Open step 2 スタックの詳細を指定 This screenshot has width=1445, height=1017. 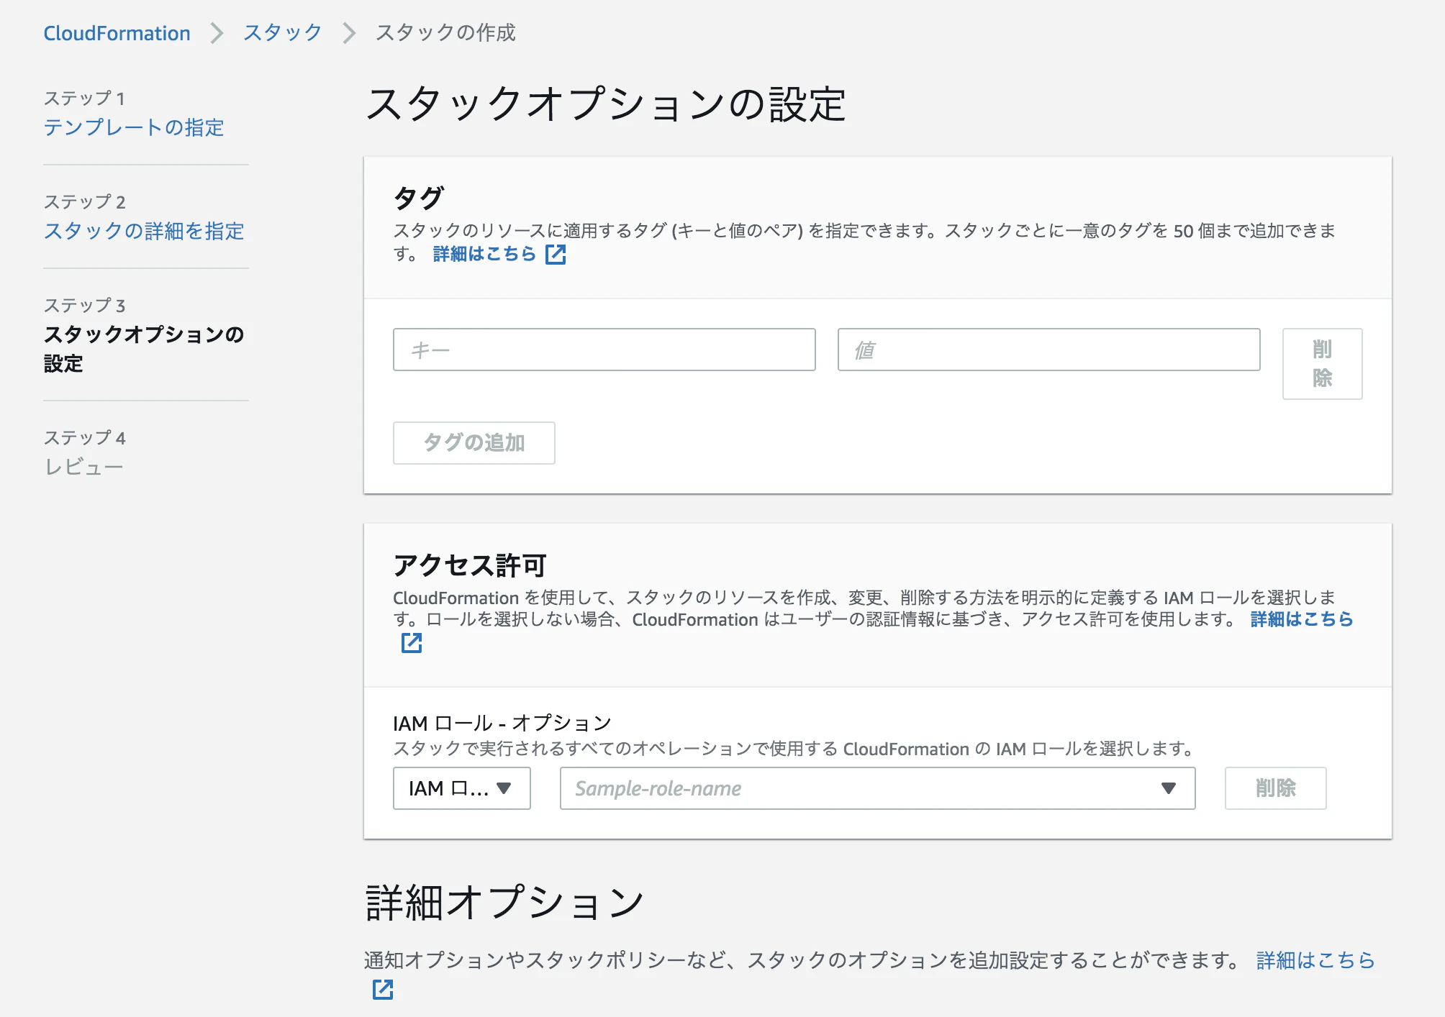click(x=144, y=231)
